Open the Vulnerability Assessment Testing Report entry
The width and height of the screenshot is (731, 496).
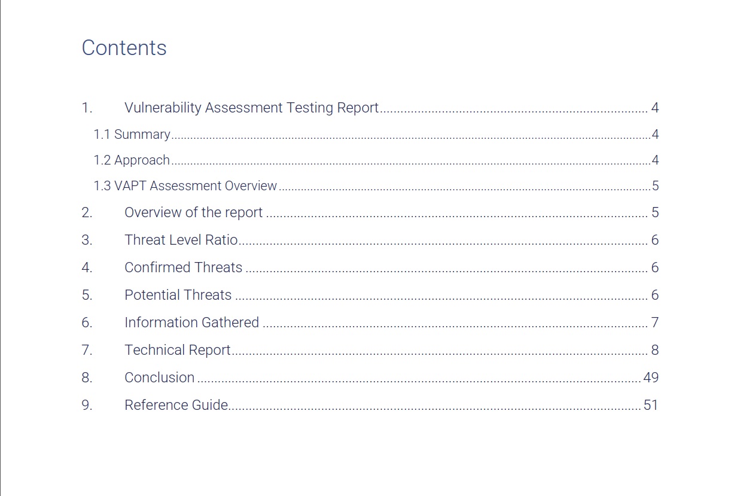pos(251,108)
